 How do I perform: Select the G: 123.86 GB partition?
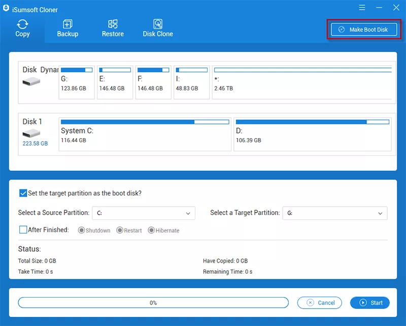(77, 82)
